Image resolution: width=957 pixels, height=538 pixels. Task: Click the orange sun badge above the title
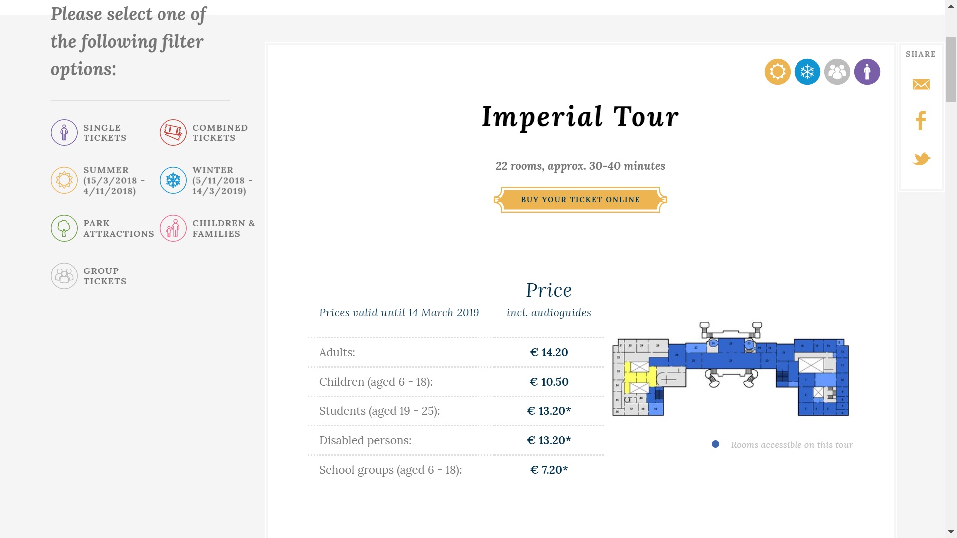tap(777, 72)
